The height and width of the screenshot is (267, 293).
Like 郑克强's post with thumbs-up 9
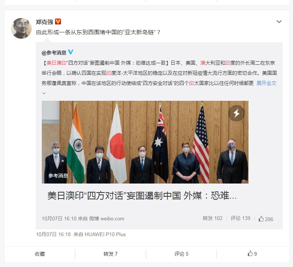(252, 254)
